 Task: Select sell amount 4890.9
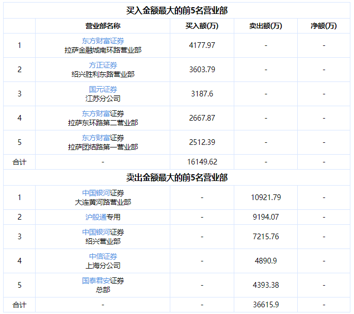click(266, 261)
